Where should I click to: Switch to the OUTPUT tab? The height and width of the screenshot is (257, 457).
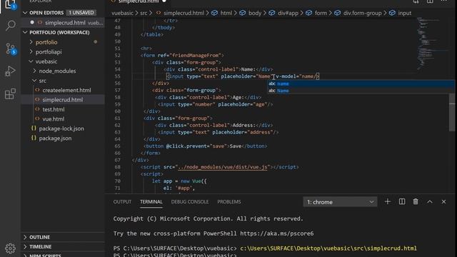122,201
